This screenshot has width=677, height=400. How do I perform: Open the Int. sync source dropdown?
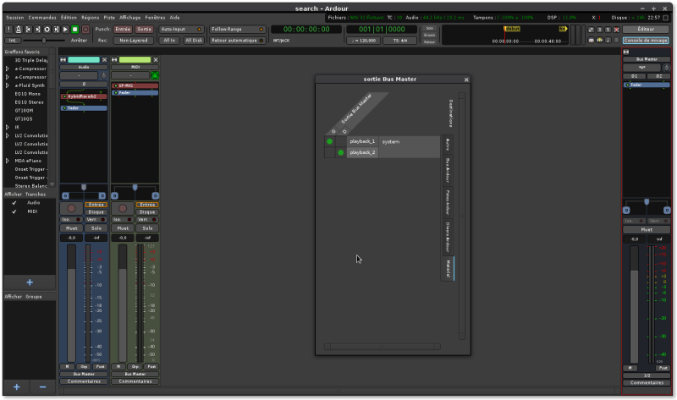click(x=13, y=40)
